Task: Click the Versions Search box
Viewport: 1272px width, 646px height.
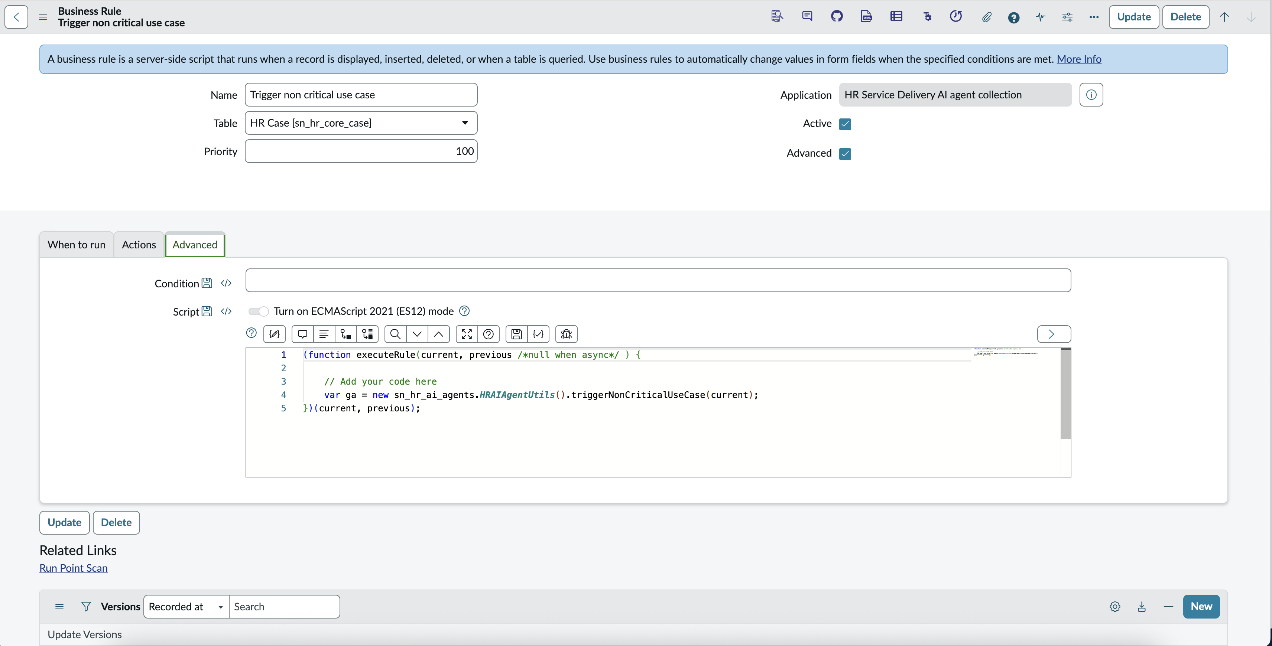Action: click(285, 607)
